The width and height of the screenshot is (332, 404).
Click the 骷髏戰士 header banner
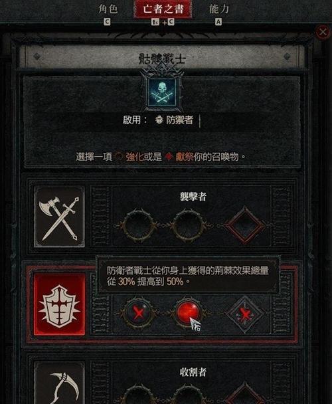tap(162, 57)
